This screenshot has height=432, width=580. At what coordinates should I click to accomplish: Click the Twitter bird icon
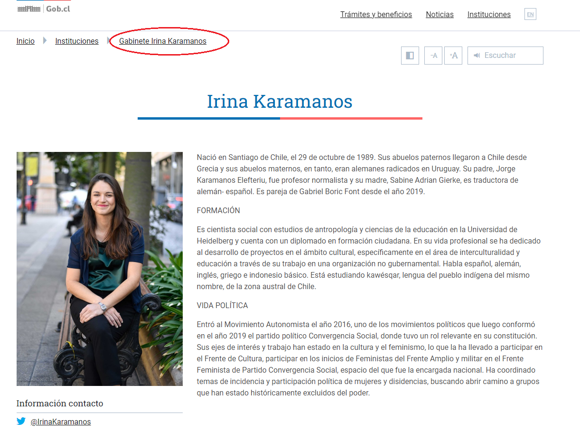tap(21, 421)
